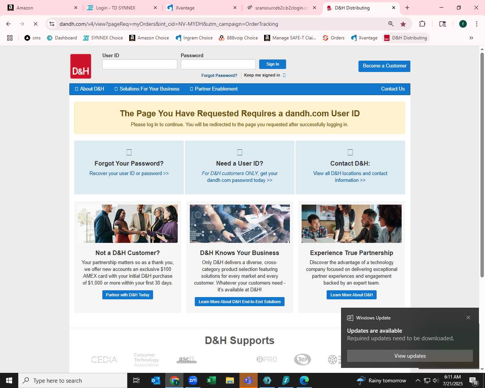Open View all D&H locations link
The height and width of the screenshot is (388, 485).
[350, 177]
